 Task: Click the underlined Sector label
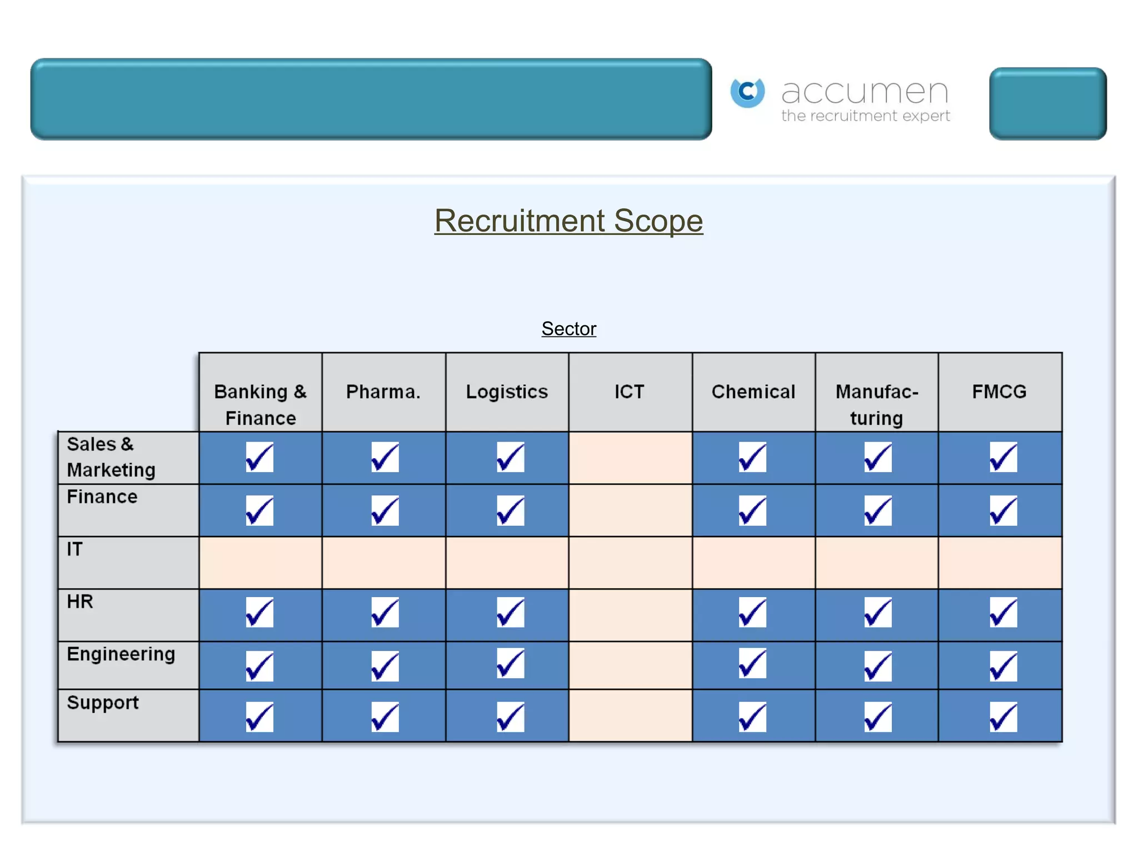569,329
